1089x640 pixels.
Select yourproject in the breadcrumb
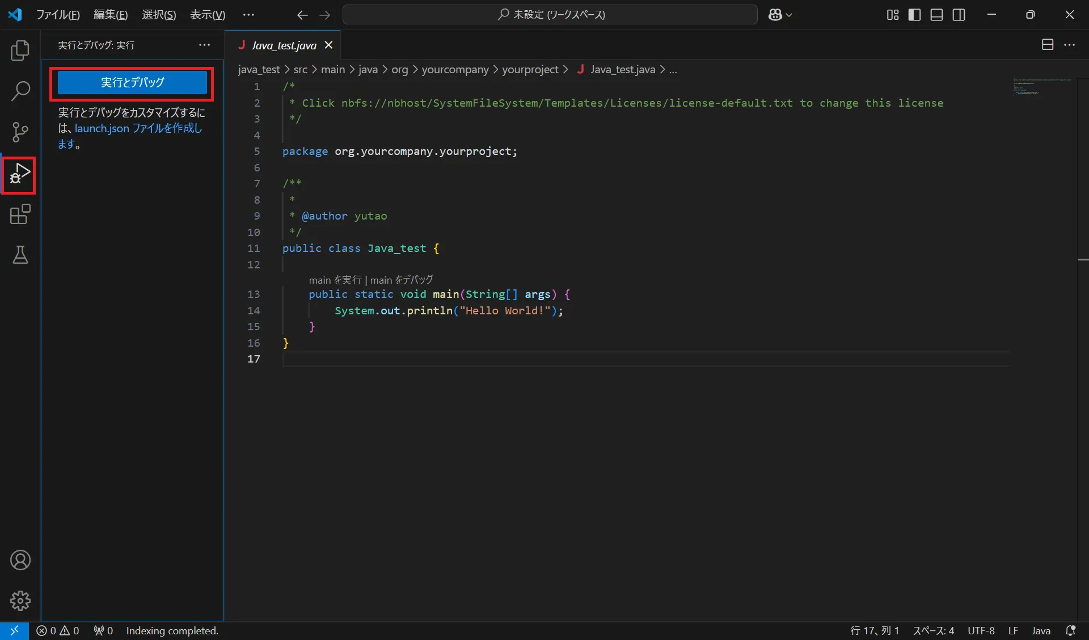tap(530, 69)
